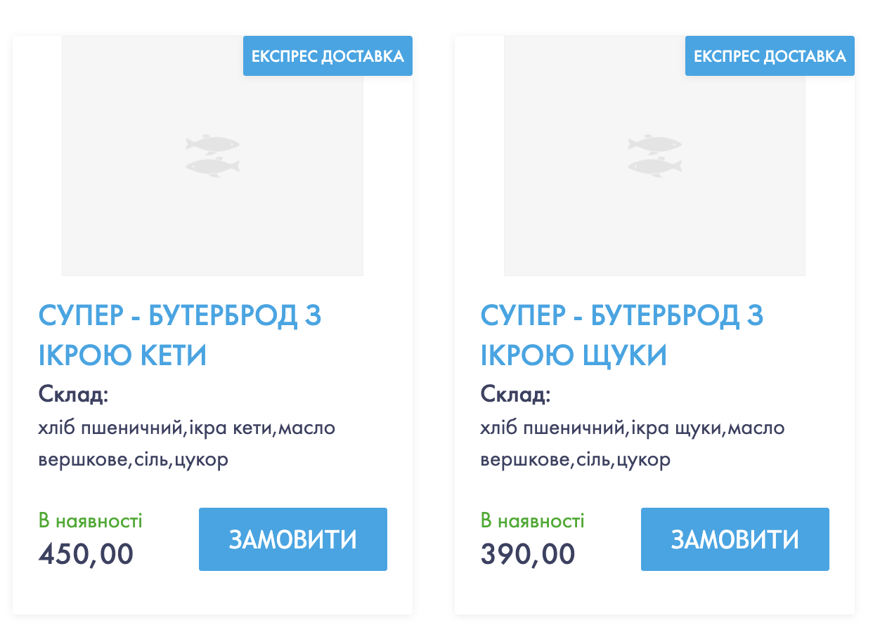Open the Супер - Бутерброд з ікрою щуки title link
This screenshot has width=880, height=625.
click(622, 336)
